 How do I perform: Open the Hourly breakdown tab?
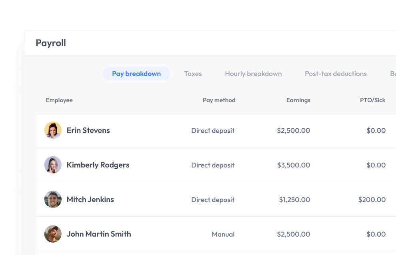coord(253,74)
